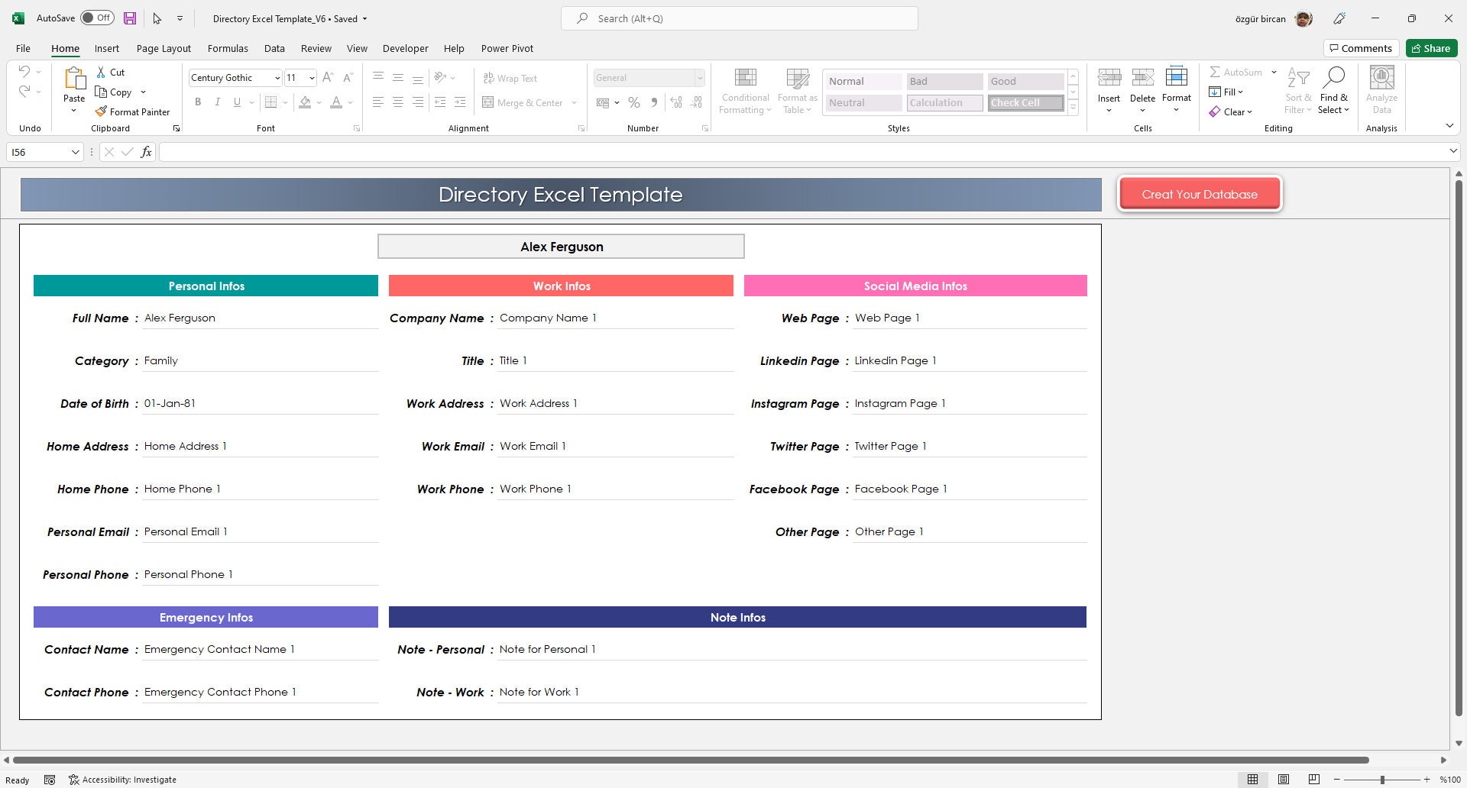Open the Century Gothic font dropdown
This screenshot has height=788, width=1467.
coord(277,77)
